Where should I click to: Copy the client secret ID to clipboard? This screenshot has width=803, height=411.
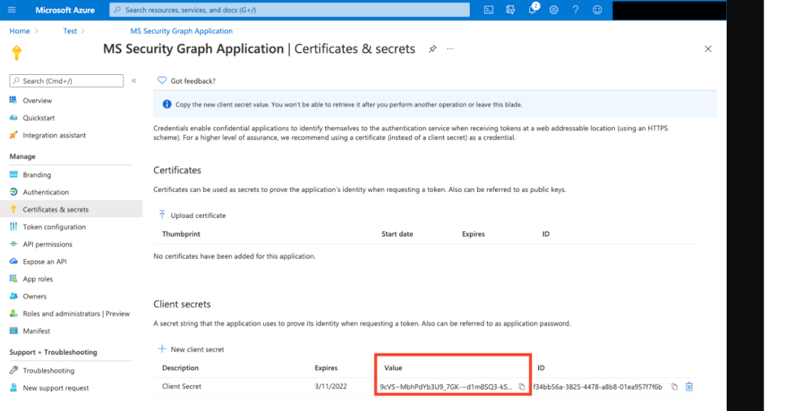[x=675, y=387]
